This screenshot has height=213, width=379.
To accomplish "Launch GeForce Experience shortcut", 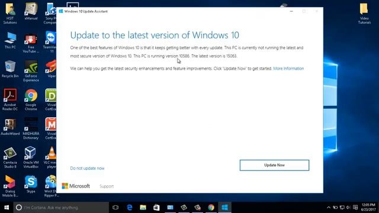I will [31, 71].
